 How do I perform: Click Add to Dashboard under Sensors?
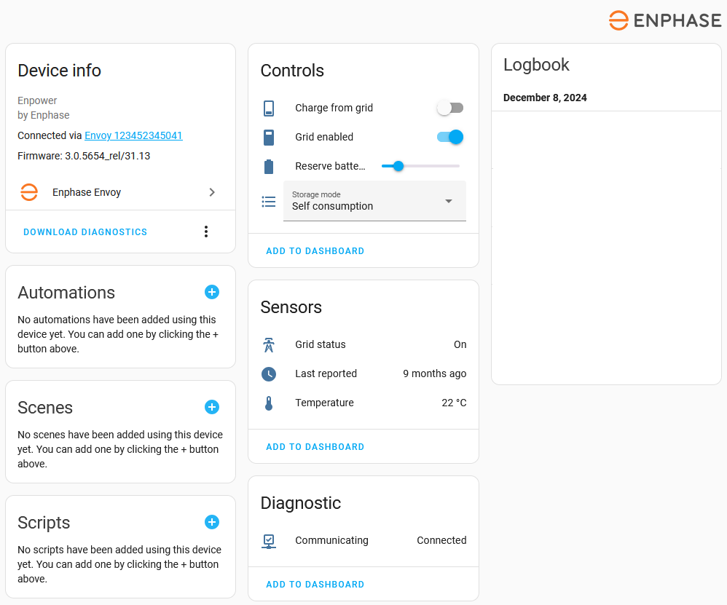click(315, 447)
